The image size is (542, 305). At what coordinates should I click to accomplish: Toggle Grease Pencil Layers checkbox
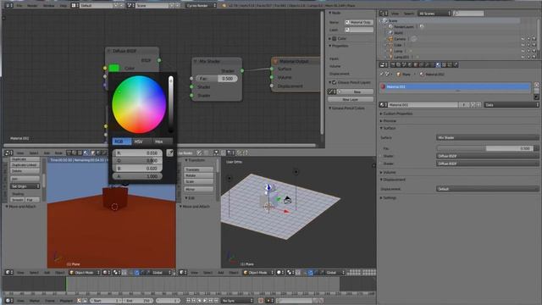[x=335, y=82]
